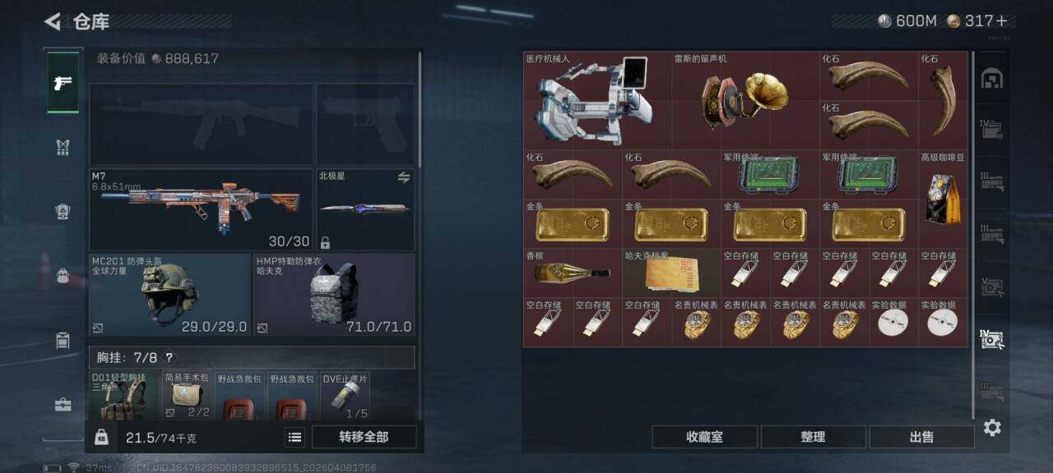
Task: Click the 整理 sort button
Action: (813, 437)
